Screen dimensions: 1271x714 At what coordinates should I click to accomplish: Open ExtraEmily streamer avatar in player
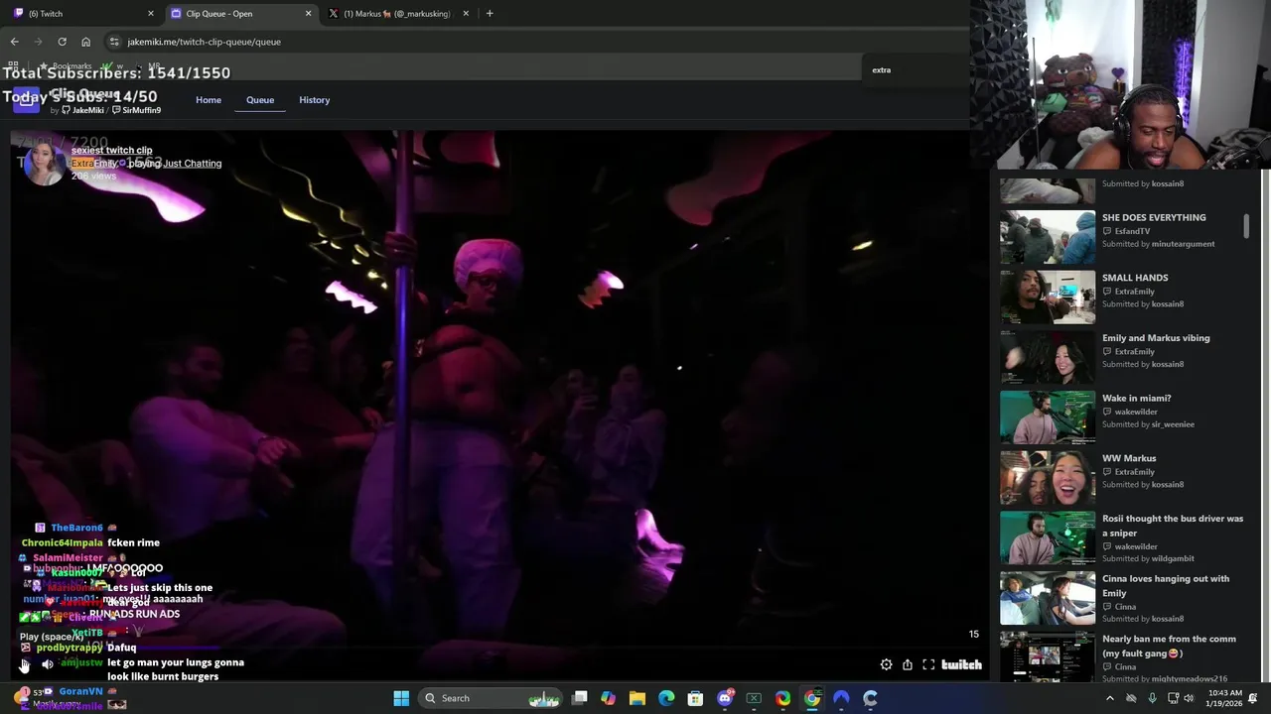(x=44, y=163)
